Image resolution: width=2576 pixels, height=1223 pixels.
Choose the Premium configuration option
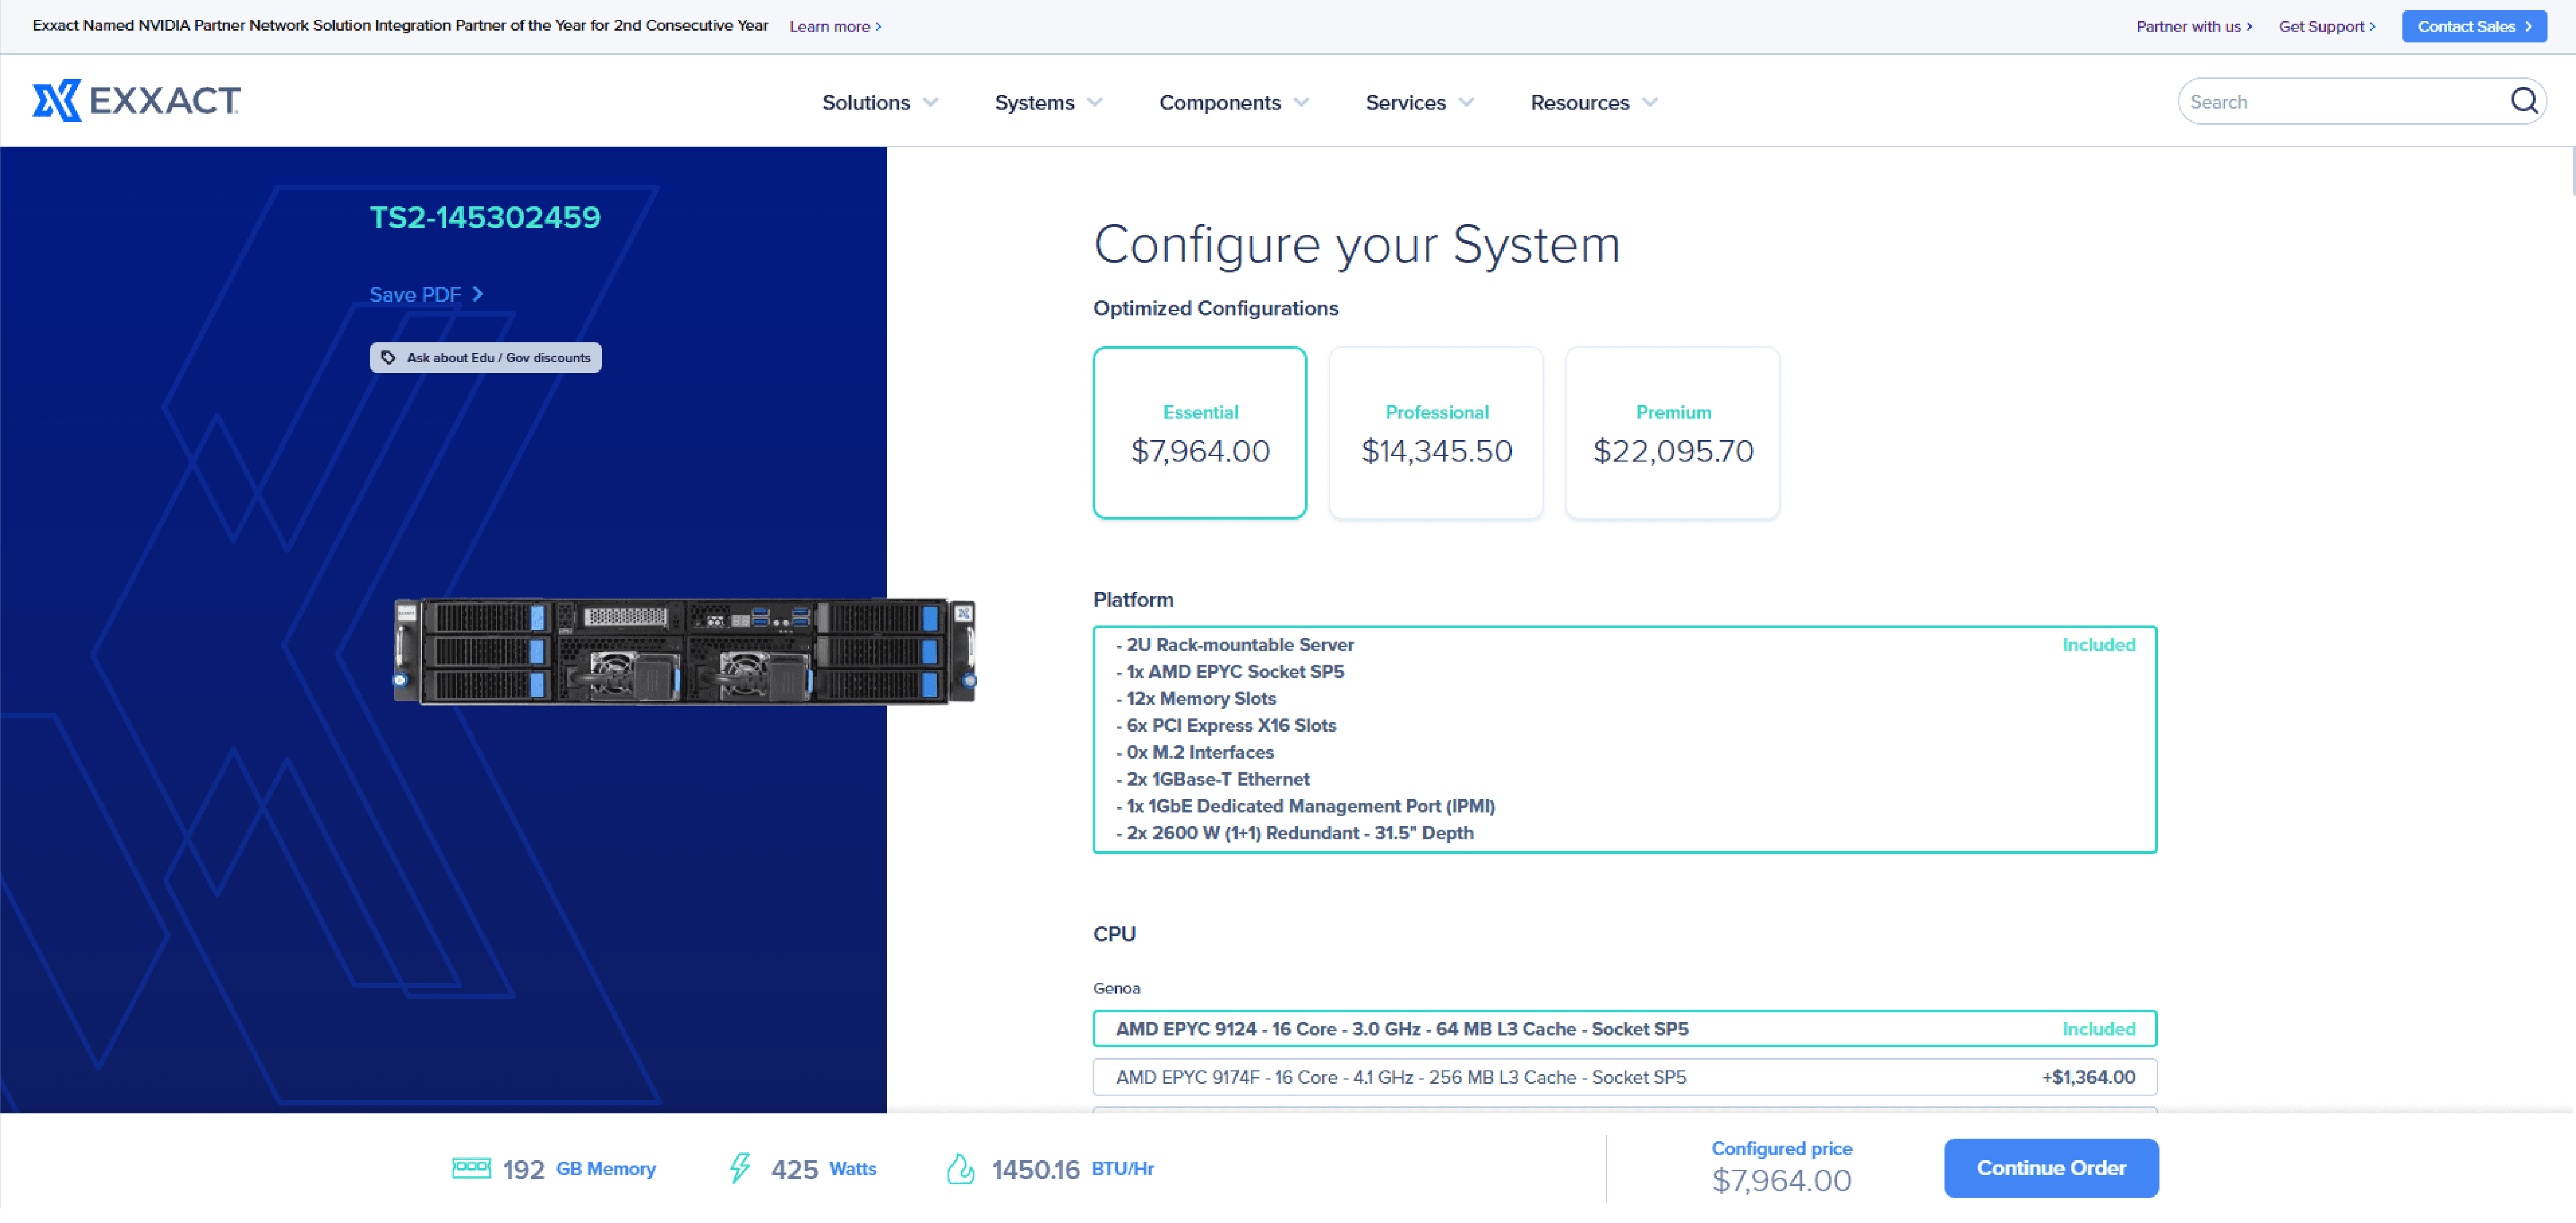[1672, 433]
